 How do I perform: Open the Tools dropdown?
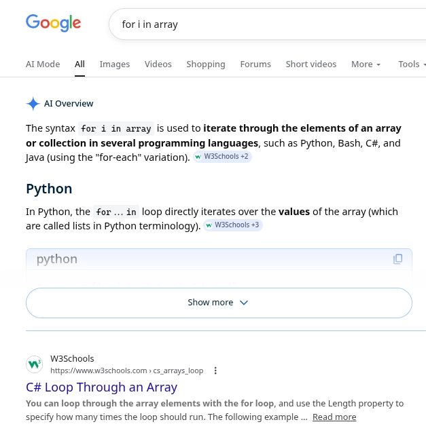pyautogui.click(x=412, y=64)
